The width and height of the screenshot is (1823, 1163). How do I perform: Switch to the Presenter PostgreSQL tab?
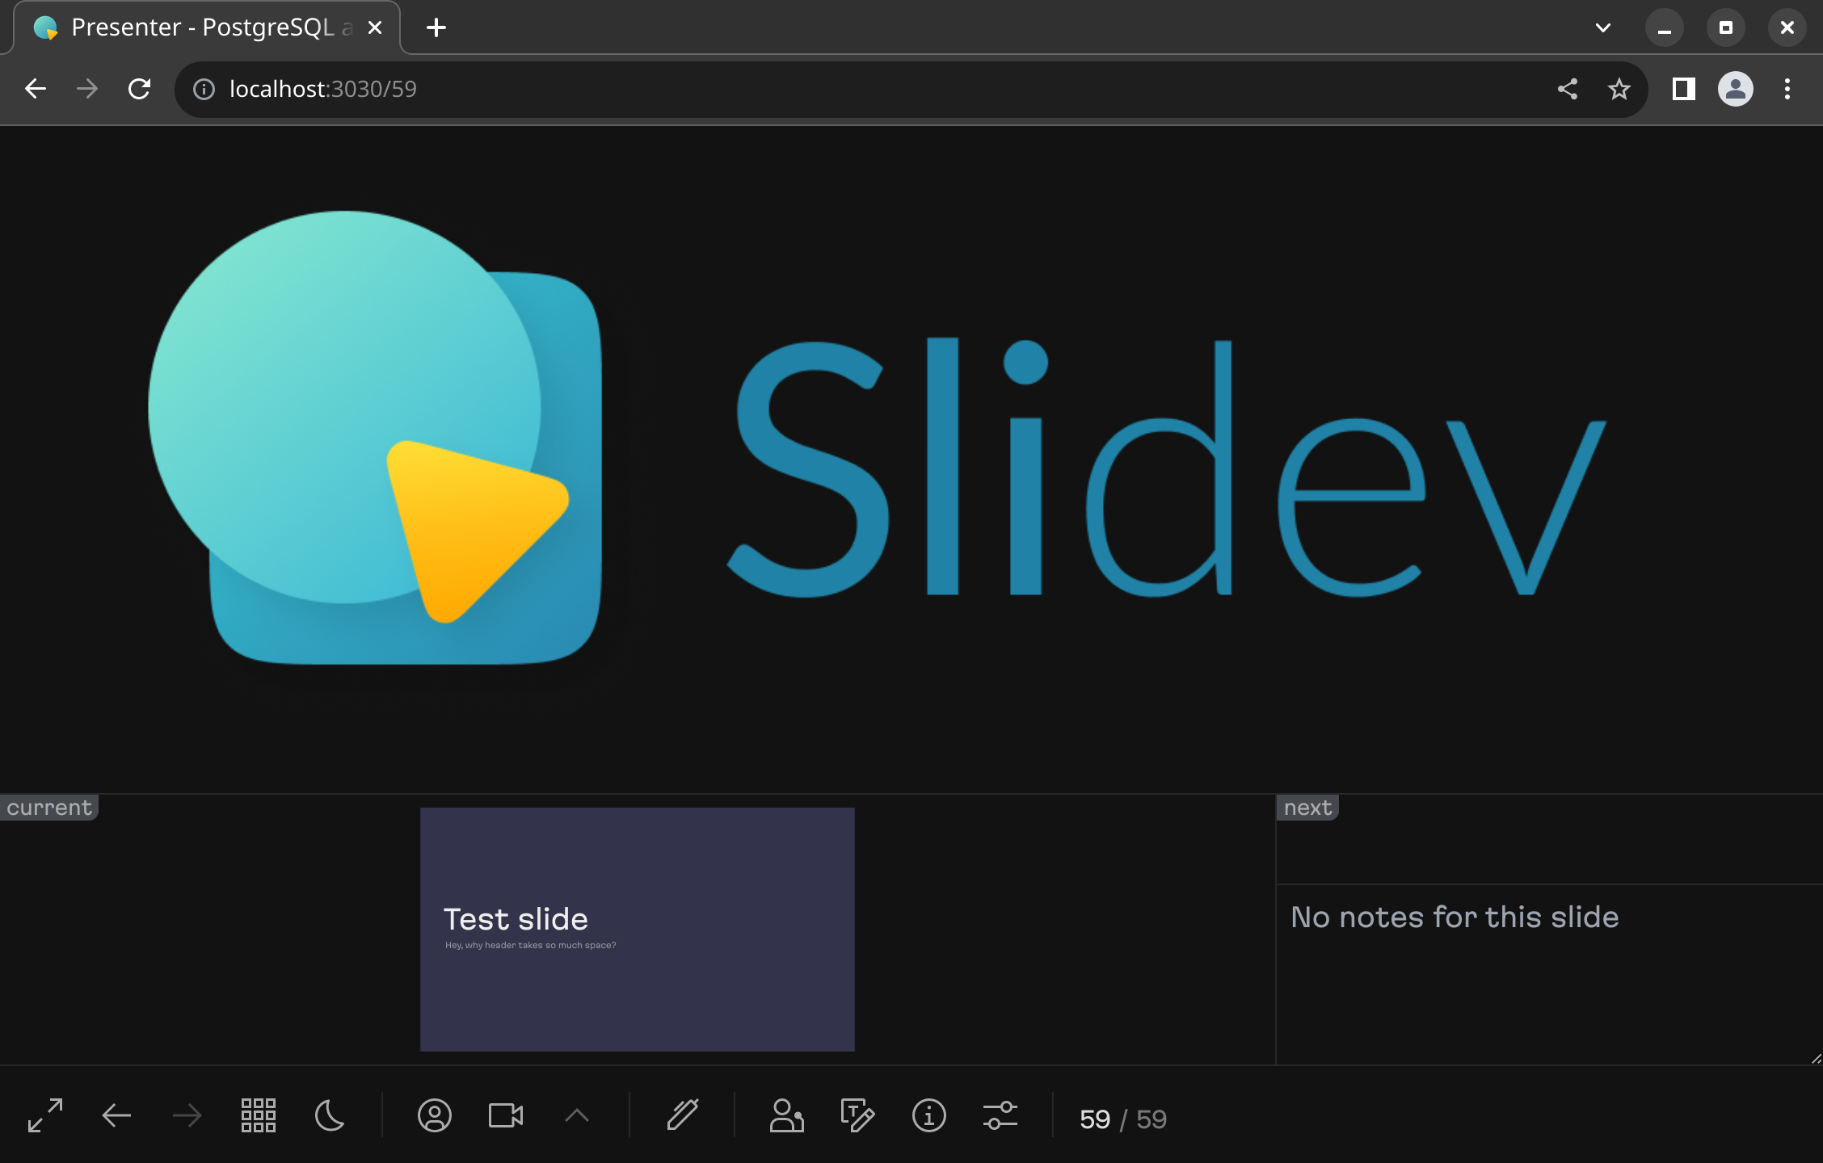194,27
